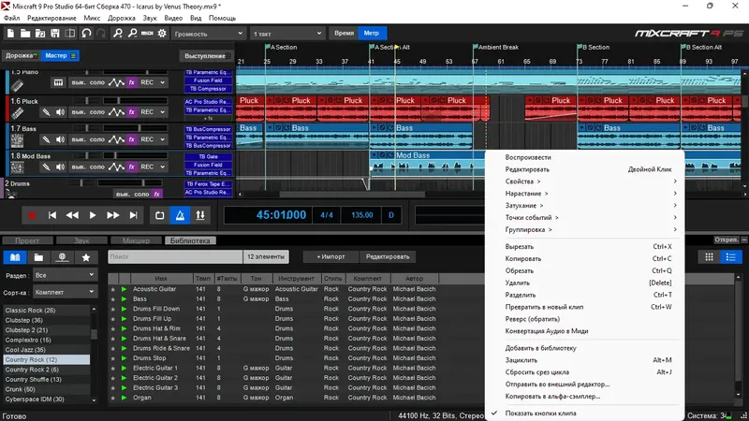Click the Редактировать library button

click(388, 256)
